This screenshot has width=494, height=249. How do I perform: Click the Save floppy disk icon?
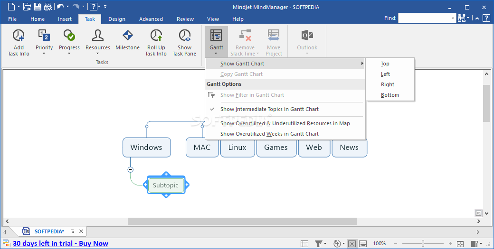(x=38, y=6)
